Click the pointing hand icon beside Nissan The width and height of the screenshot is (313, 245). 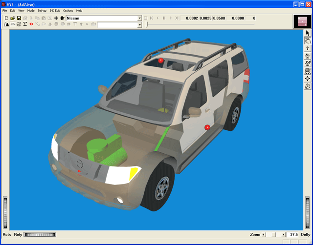[x=62, y=18]
